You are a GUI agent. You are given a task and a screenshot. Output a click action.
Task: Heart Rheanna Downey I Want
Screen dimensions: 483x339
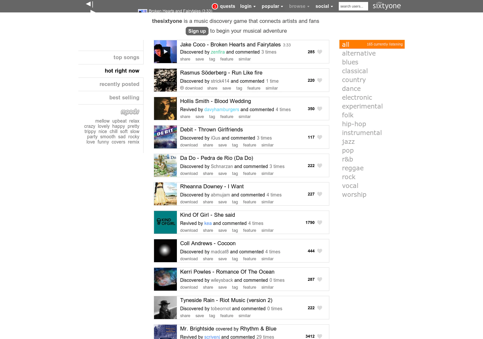(320, 194)
